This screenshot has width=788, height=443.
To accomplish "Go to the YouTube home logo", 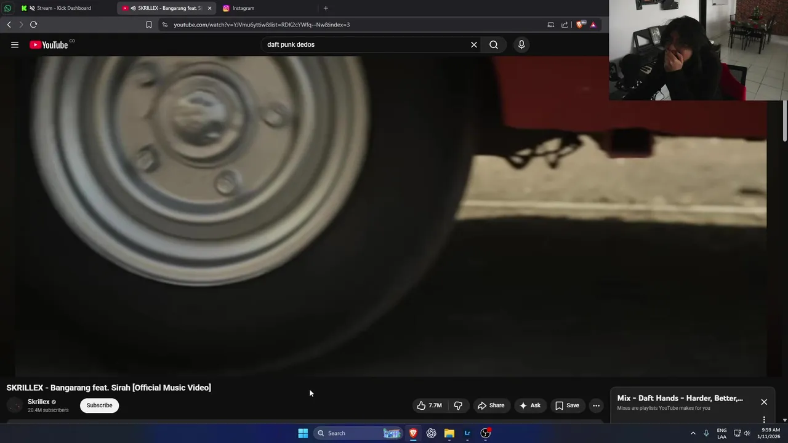I will tap(49, 45).
